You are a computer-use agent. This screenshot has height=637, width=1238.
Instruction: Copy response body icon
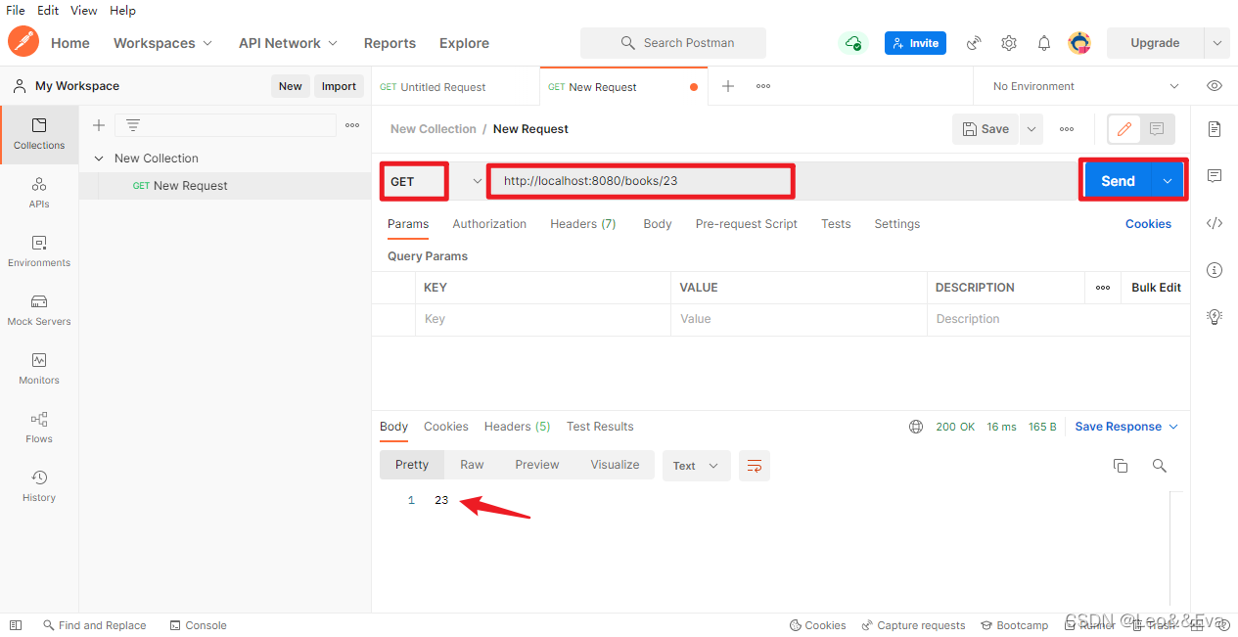coord(1121,466)
